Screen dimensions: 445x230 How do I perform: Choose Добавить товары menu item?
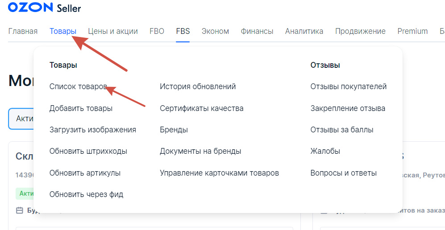pos(81,108)
